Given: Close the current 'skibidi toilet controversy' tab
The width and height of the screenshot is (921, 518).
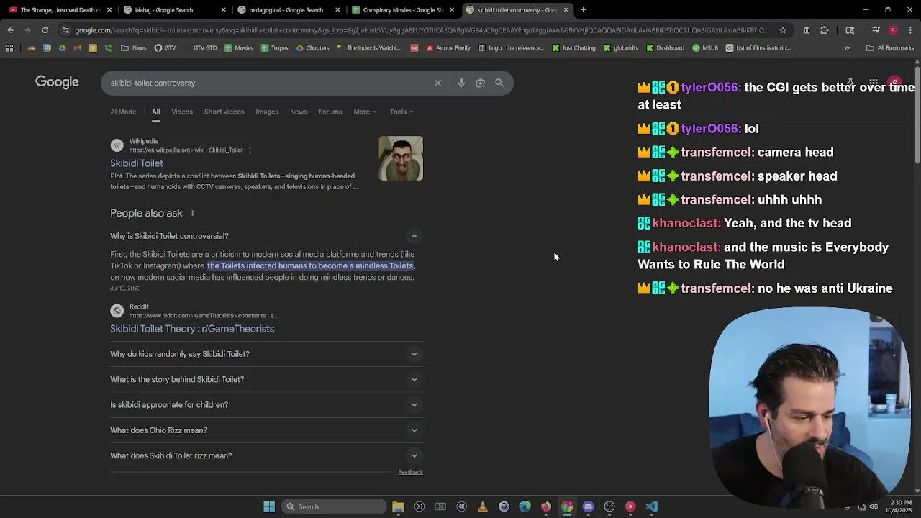Looking at the screenshot, I should pos(566,10).
